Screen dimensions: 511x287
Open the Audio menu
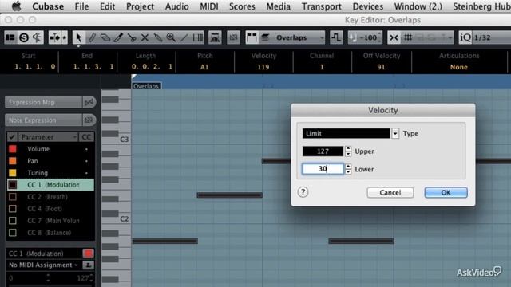177,6
